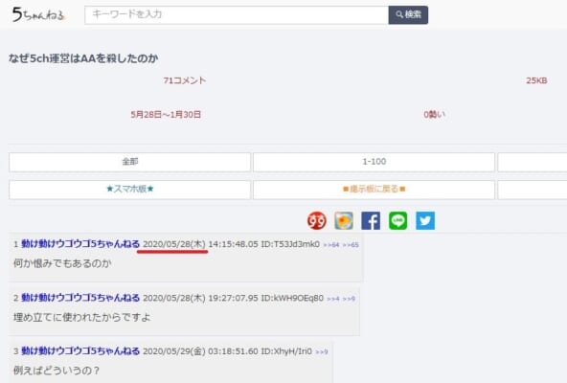Share the thread on LINE
Screen dimensions: 567x383
pyautogui.click(x=397, y=220)
